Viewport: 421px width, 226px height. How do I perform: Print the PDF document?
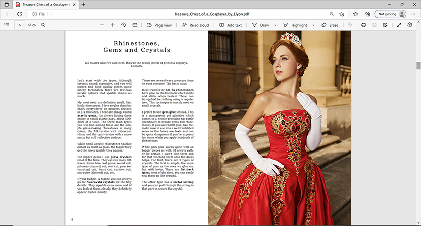tap(364, 25)
